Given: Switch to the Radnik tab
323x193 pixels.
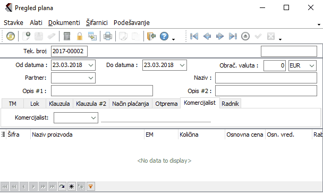Looking at the screenshot, I should point(230,104).
